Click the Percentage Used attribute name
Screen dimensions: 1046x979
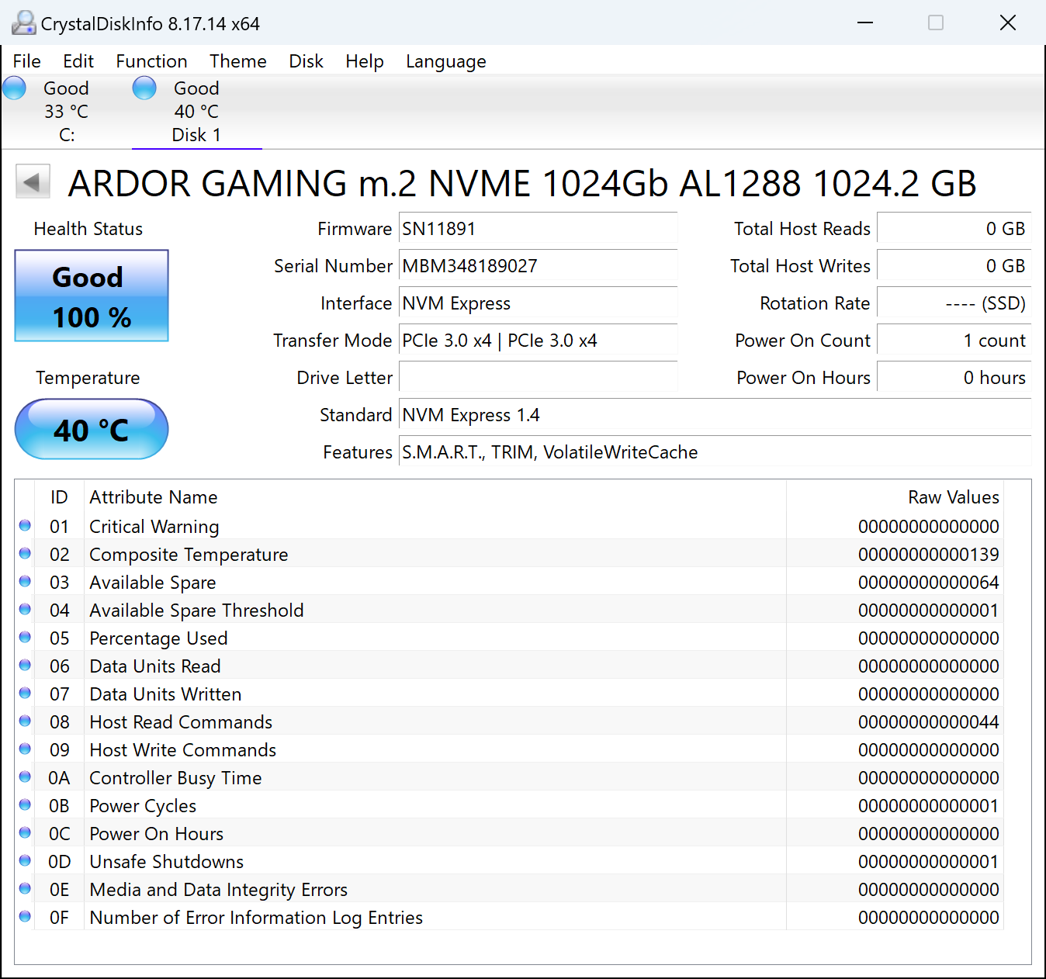point(158,638)
